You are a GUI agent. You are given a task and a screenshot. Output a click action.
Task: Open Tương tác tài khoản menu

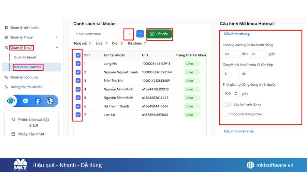click(26, 87)
